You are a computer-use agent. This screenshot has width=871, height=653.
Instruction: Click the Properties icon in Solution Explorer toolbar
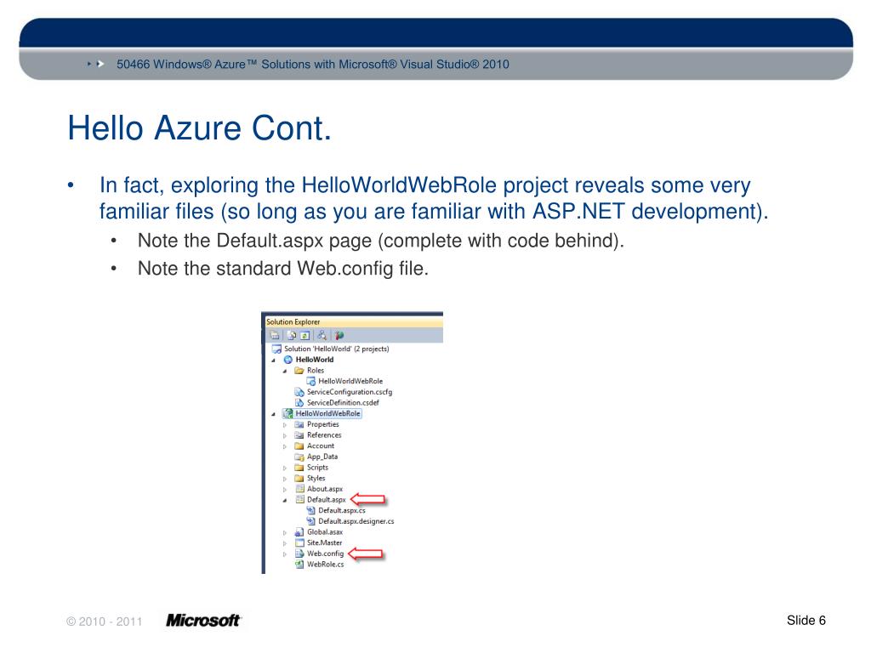point(275,335)
